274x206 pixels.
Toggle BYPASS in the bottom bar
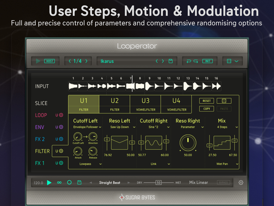(x=224, y=182)
